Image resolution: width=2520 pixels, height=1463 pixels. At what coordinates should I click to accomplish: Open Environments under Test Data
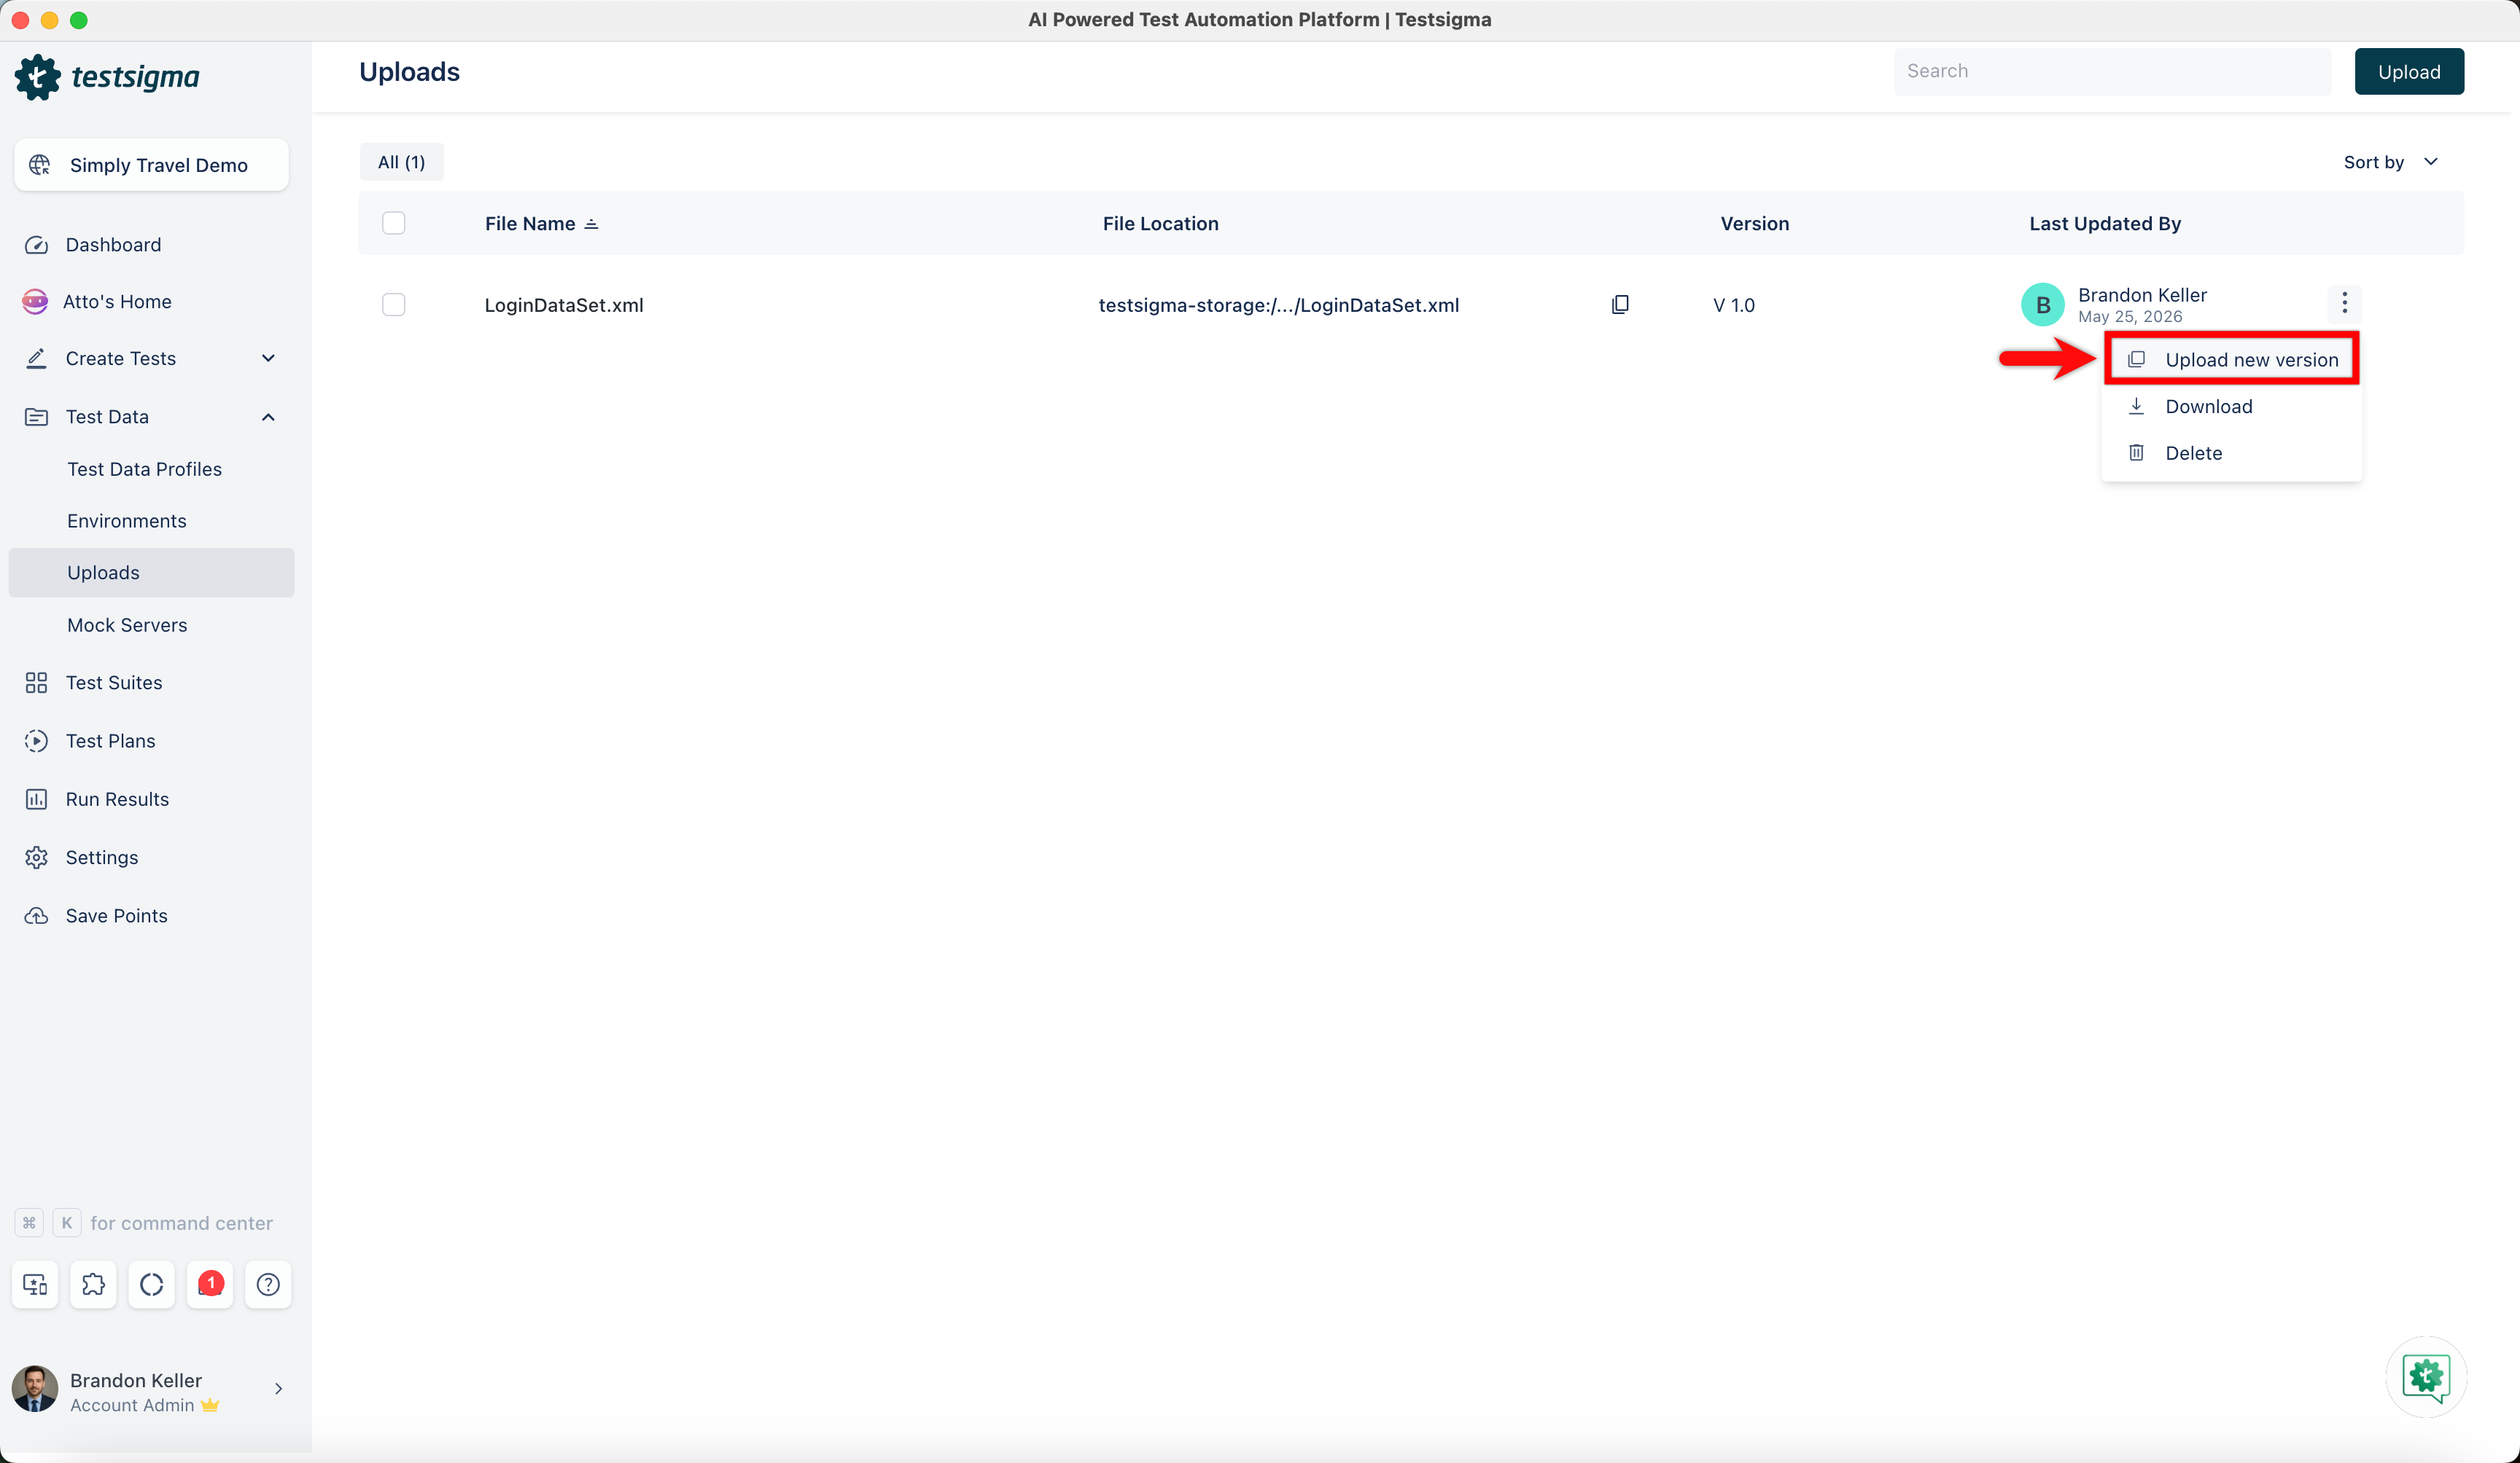click(x=127, y=521)
